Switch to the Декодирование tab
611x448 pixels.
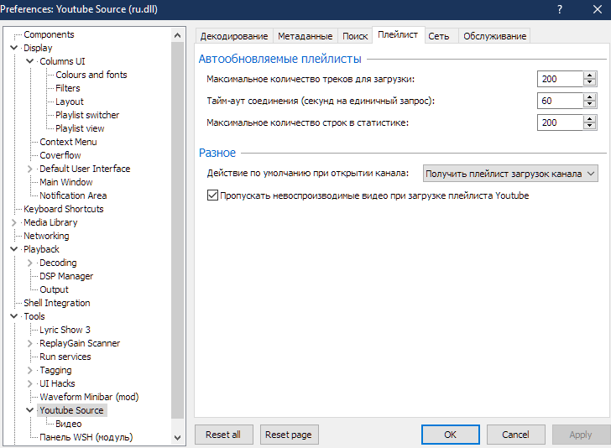tap(234, 36)
